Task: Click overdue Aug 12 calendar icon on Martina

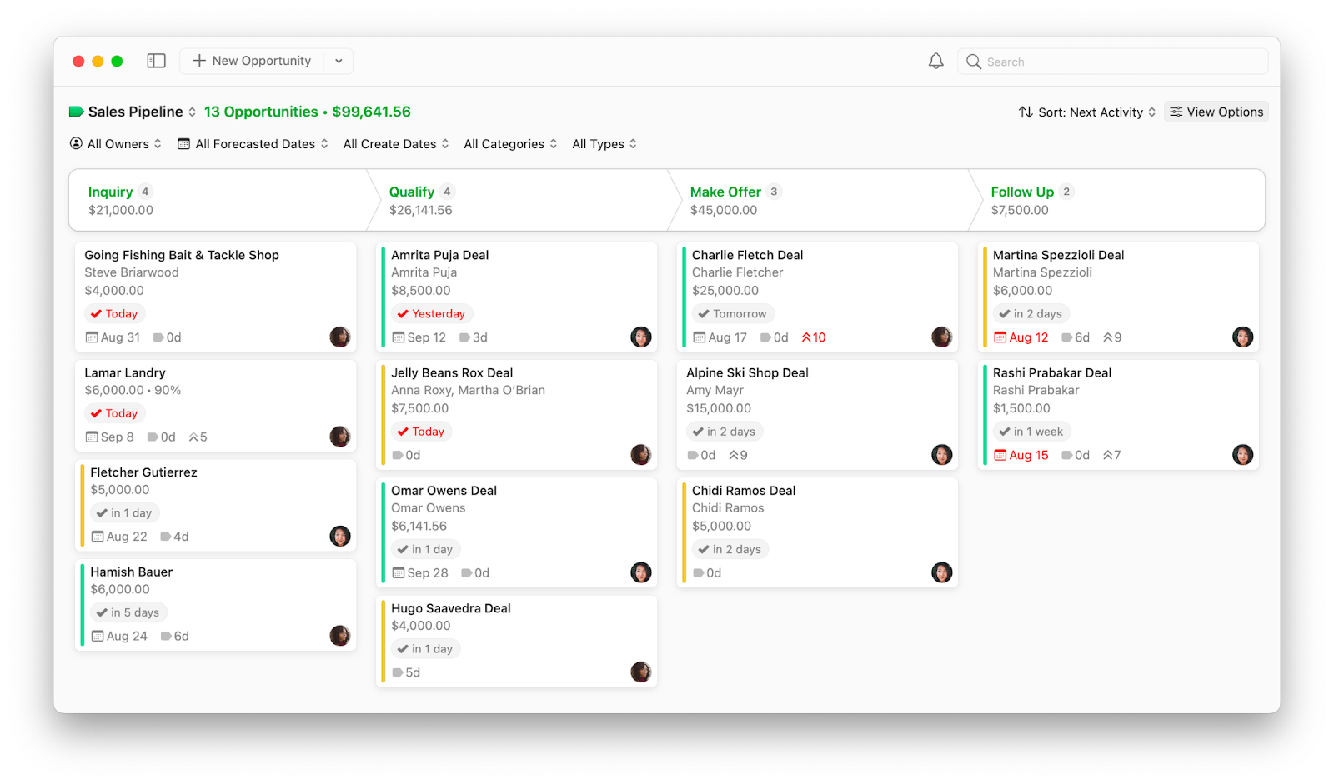Action: 1000,337
